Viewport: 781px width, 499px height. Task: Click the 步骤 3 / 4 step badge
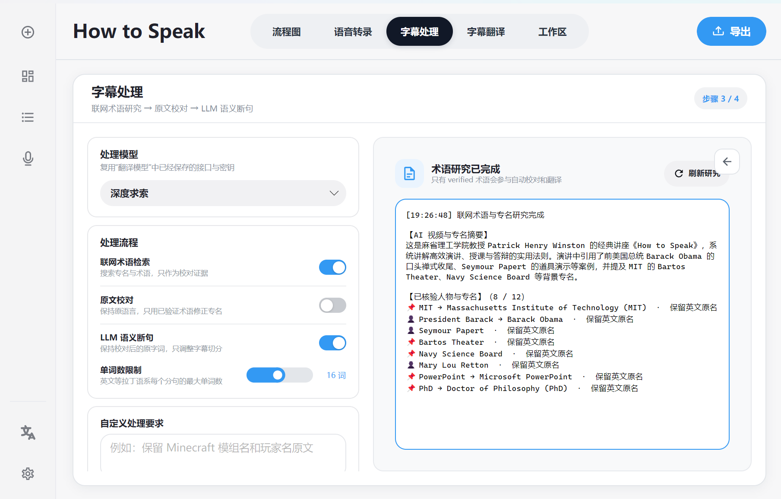(x=721, y=99)
